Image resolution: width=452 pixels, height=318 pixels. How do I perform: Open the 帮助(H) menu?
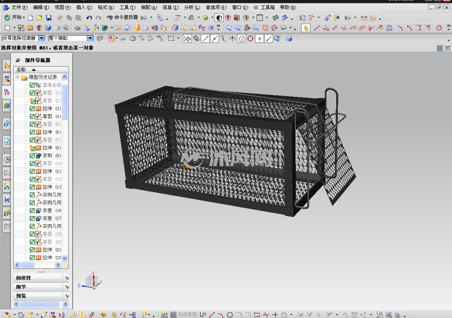coord(288,8)
